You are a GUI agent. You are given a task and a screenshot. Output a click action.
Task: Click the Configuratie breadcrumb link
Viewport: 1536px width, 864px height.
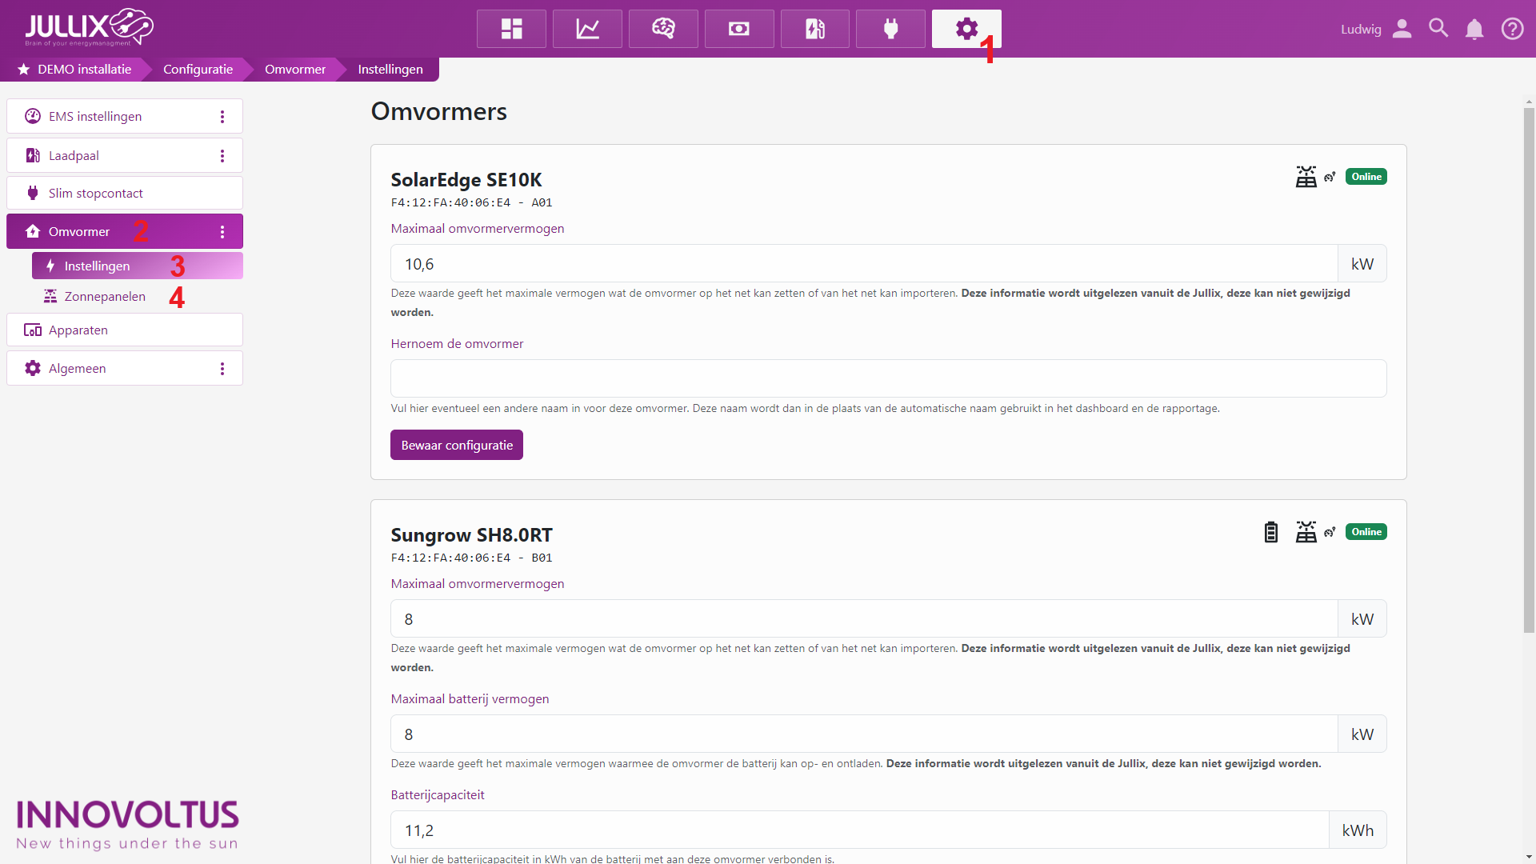[198, 70]
